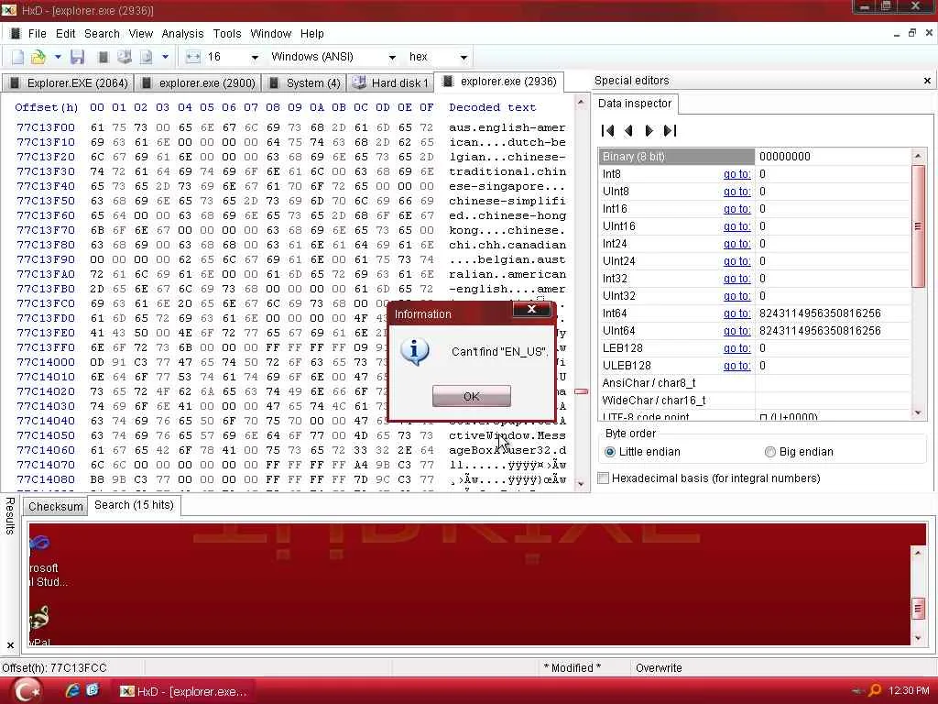The width and height of the screenshot is (938, 704).
Task: Select Little endian byte order
Action: 642,452
